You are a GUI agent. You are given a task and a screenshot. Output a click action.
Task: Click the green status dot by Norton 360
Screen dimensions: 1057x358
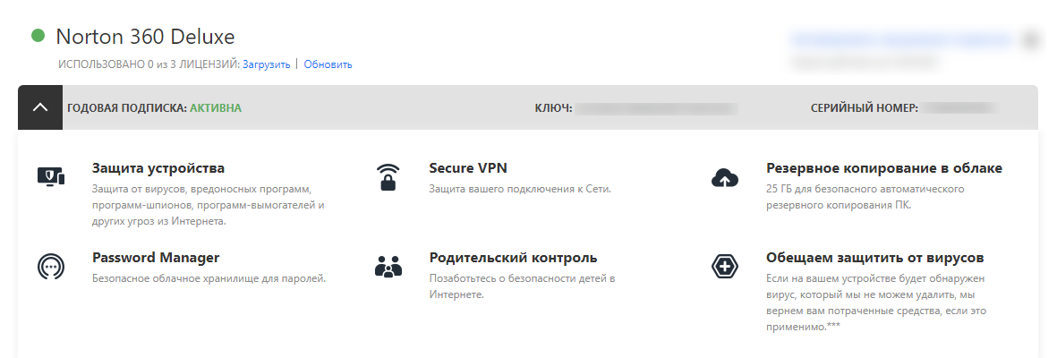38,37
